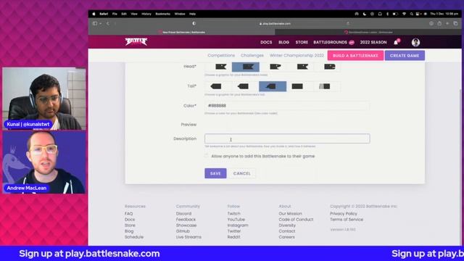Click the Battlesnake logo in the header
This screenshot has width=464, height=261.
click(x=136, y=42)
